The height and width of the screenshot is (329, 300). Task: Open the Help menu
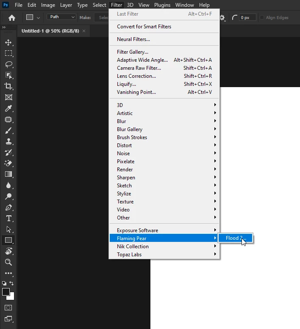[x=204, y=5]
